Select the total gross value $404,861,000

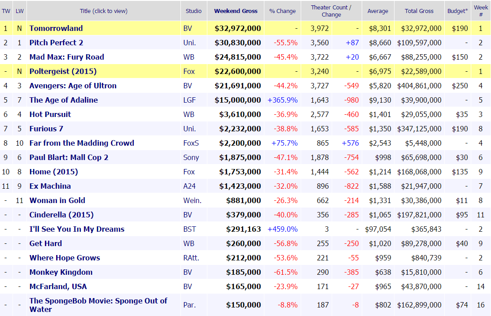[419, 86]
